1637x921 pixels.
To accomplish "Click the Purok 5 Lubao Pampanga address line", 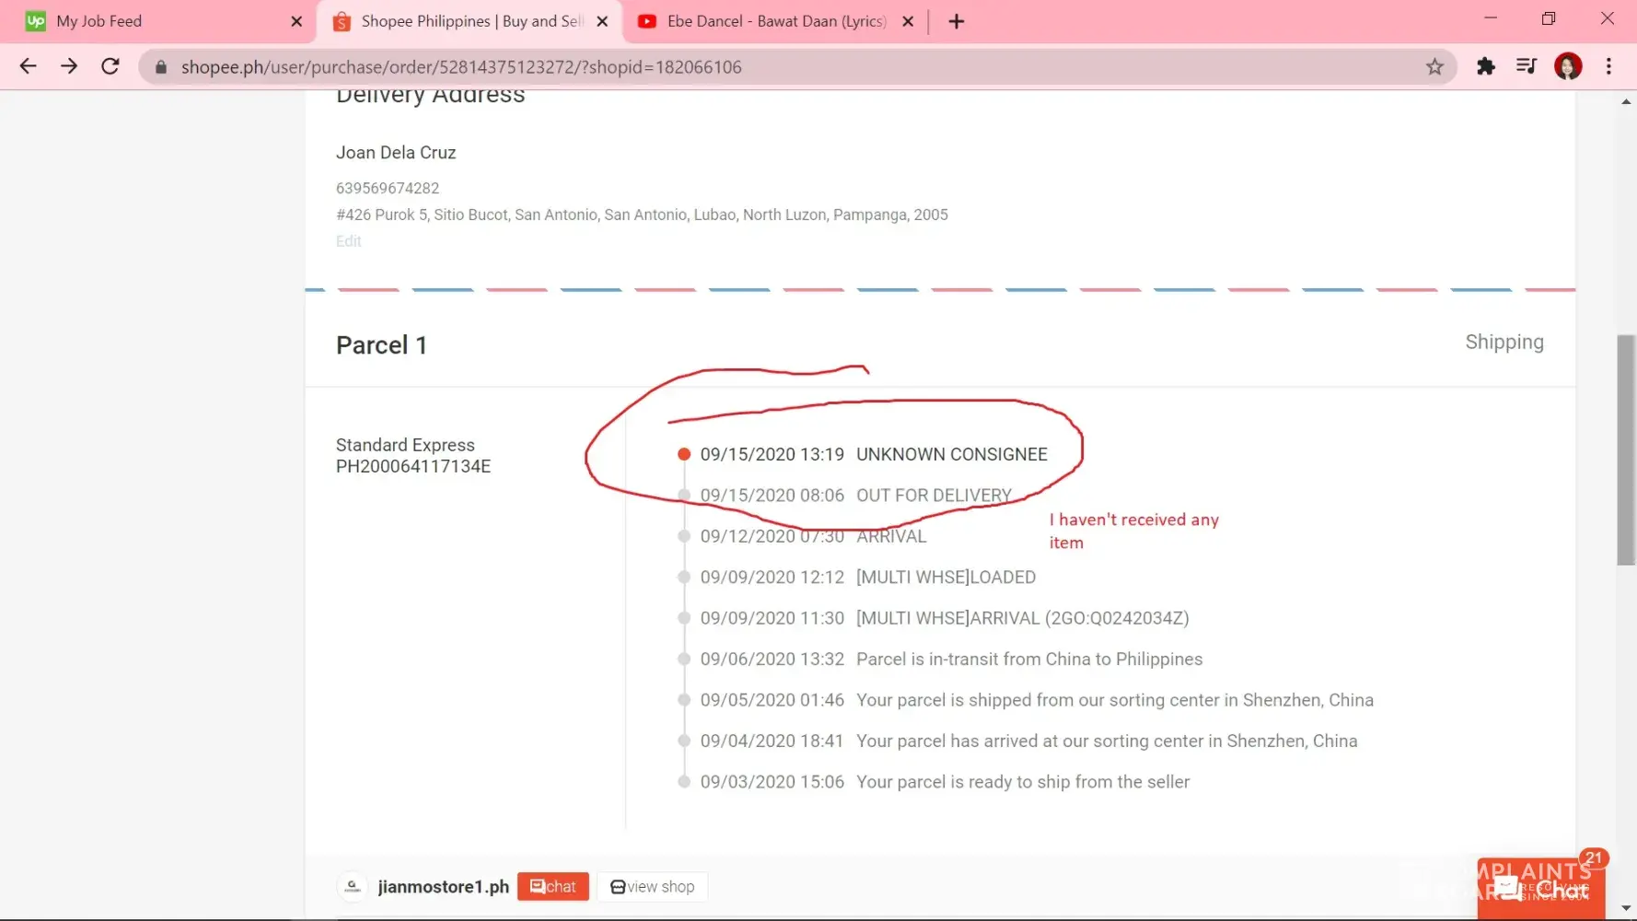I will pos(642,215).
